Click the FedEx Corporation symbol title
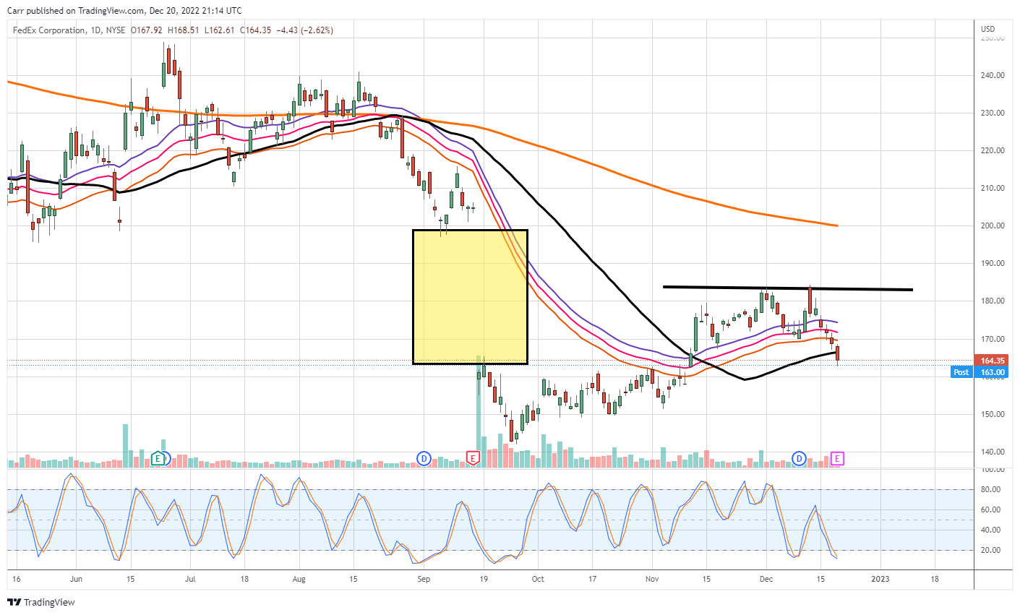The height and width of the screenshot is (615, 1020). pos(48,30)
